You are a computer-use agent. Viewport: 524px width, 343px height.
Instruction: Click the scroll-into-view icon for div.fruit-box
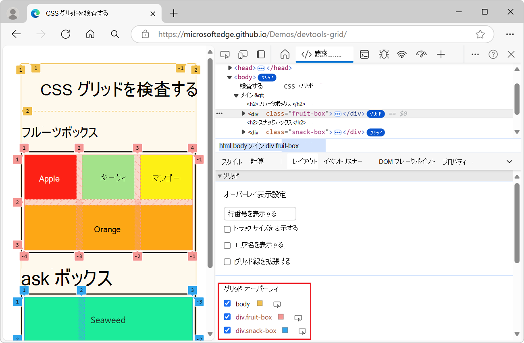click(x=298, y=318)
